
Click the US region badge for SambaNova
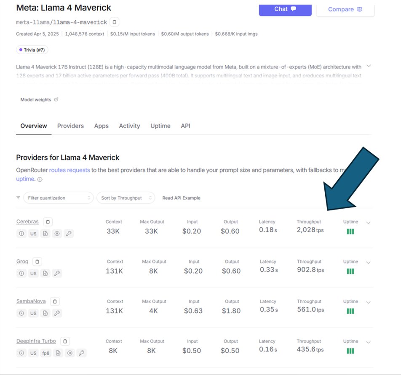[33, 313]
